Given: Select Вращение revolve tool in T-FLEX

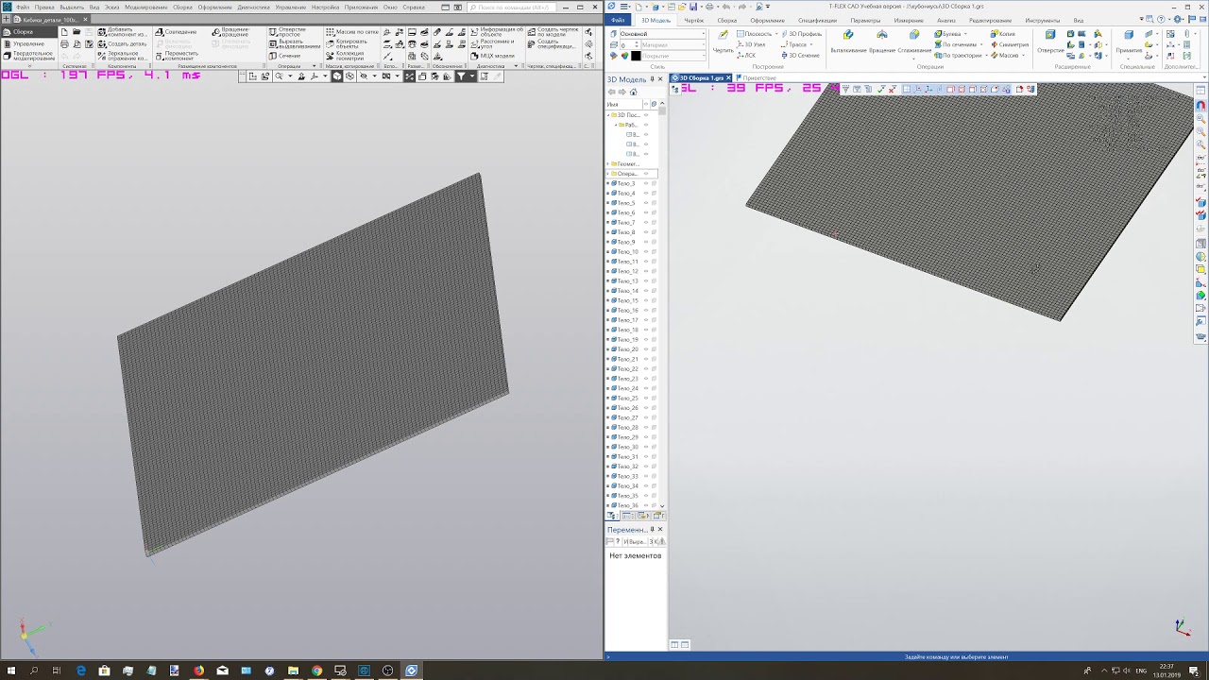Looking at the screenshot, I should 882,42.
